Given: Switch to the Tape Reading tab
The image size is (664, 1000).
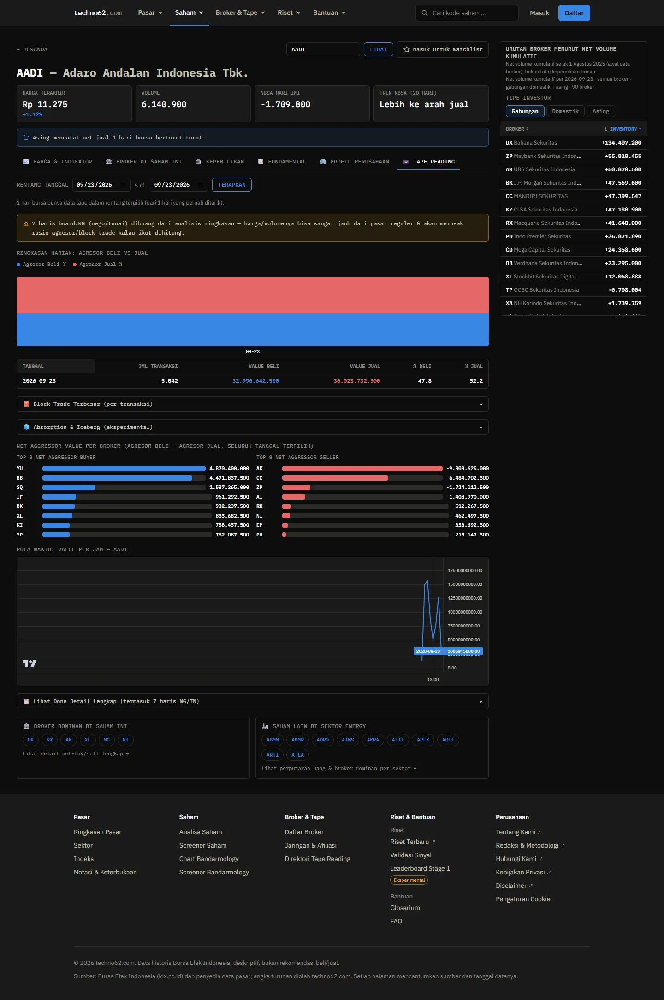Looking at the screenshot, I should [428, 162].
